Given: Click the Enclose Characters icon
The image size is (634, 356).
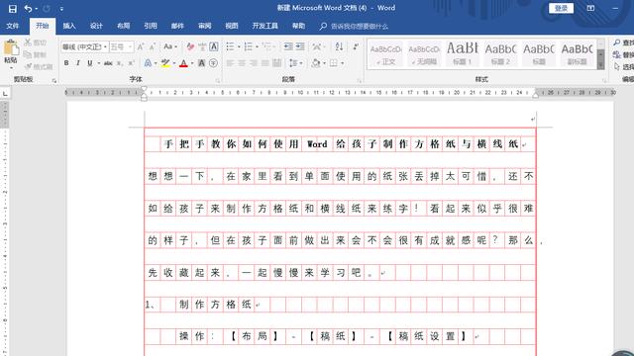Looking at the screenshot, I should [214, 63].
